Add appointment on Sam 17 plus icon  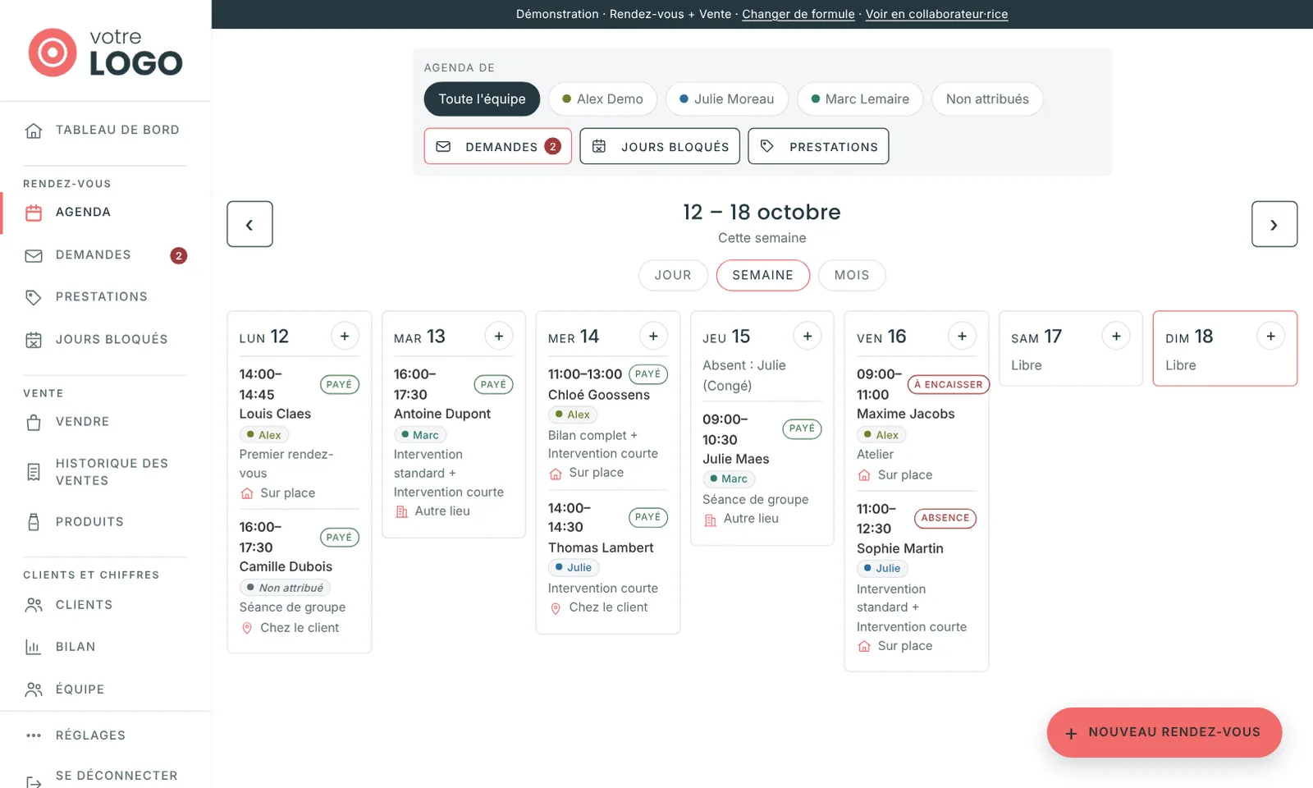point(1116,336)
